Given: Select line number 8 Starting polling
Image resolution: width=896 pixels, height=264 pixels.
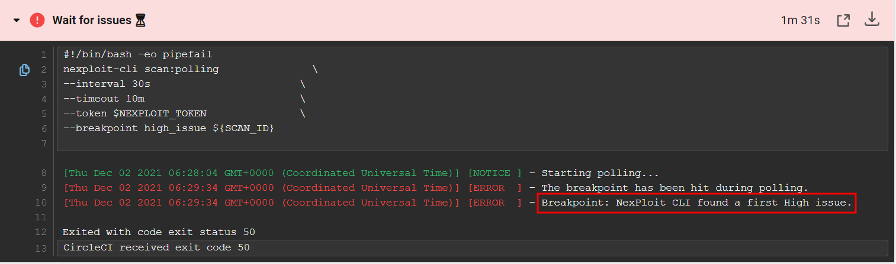Looking at the screenshot, I should click(x=43, y=174).
